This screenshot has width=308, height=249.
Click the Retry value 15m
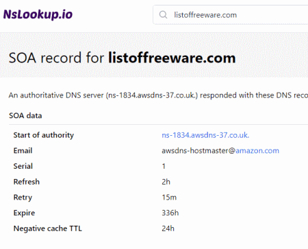point(169,198)
